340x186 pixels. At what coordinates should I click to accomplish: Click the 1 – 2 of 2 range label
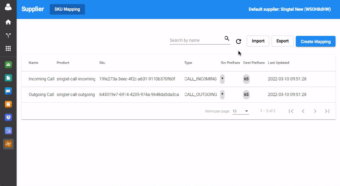268,111
